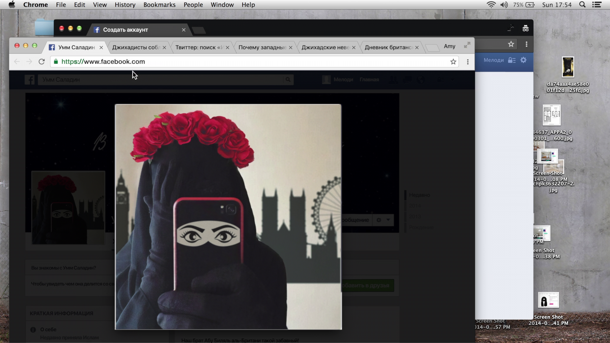
Task: Close the Создать аккаунт tab
Action: click(184, 30)
